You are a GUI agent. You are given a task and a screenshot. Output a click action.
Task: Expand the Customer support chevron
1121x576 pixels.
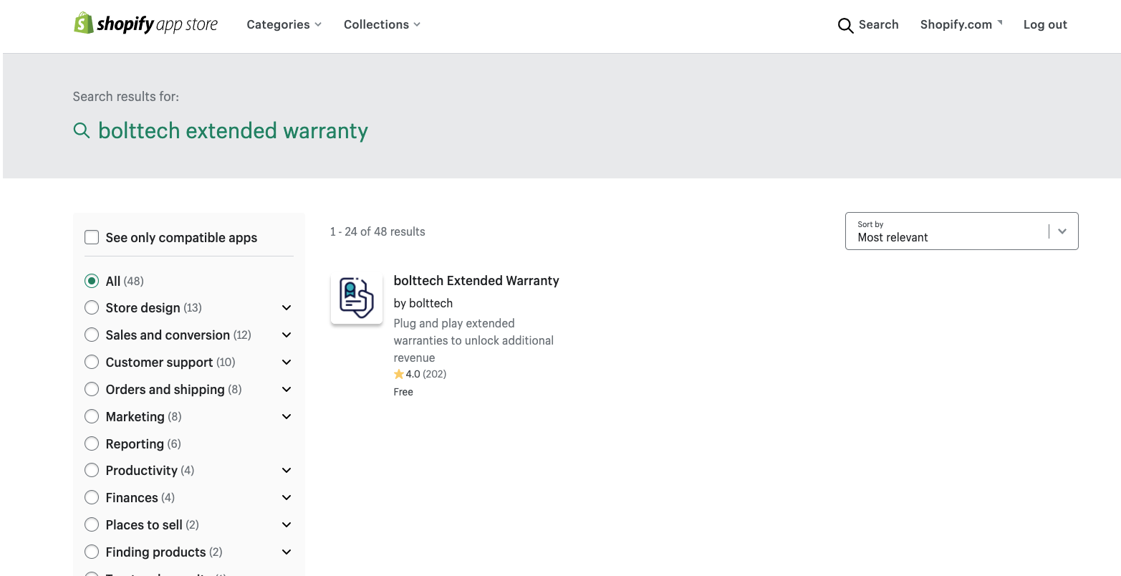(x=287, y=363)
